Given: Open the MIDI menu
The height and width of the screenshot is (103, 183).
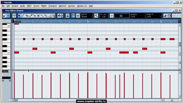Looking at the screenshot, I should tap(29, 6).
